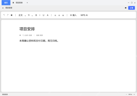Screen dimensions: 137x96
Task: Select the 项目安排 document tab
Action: point(18,3)
